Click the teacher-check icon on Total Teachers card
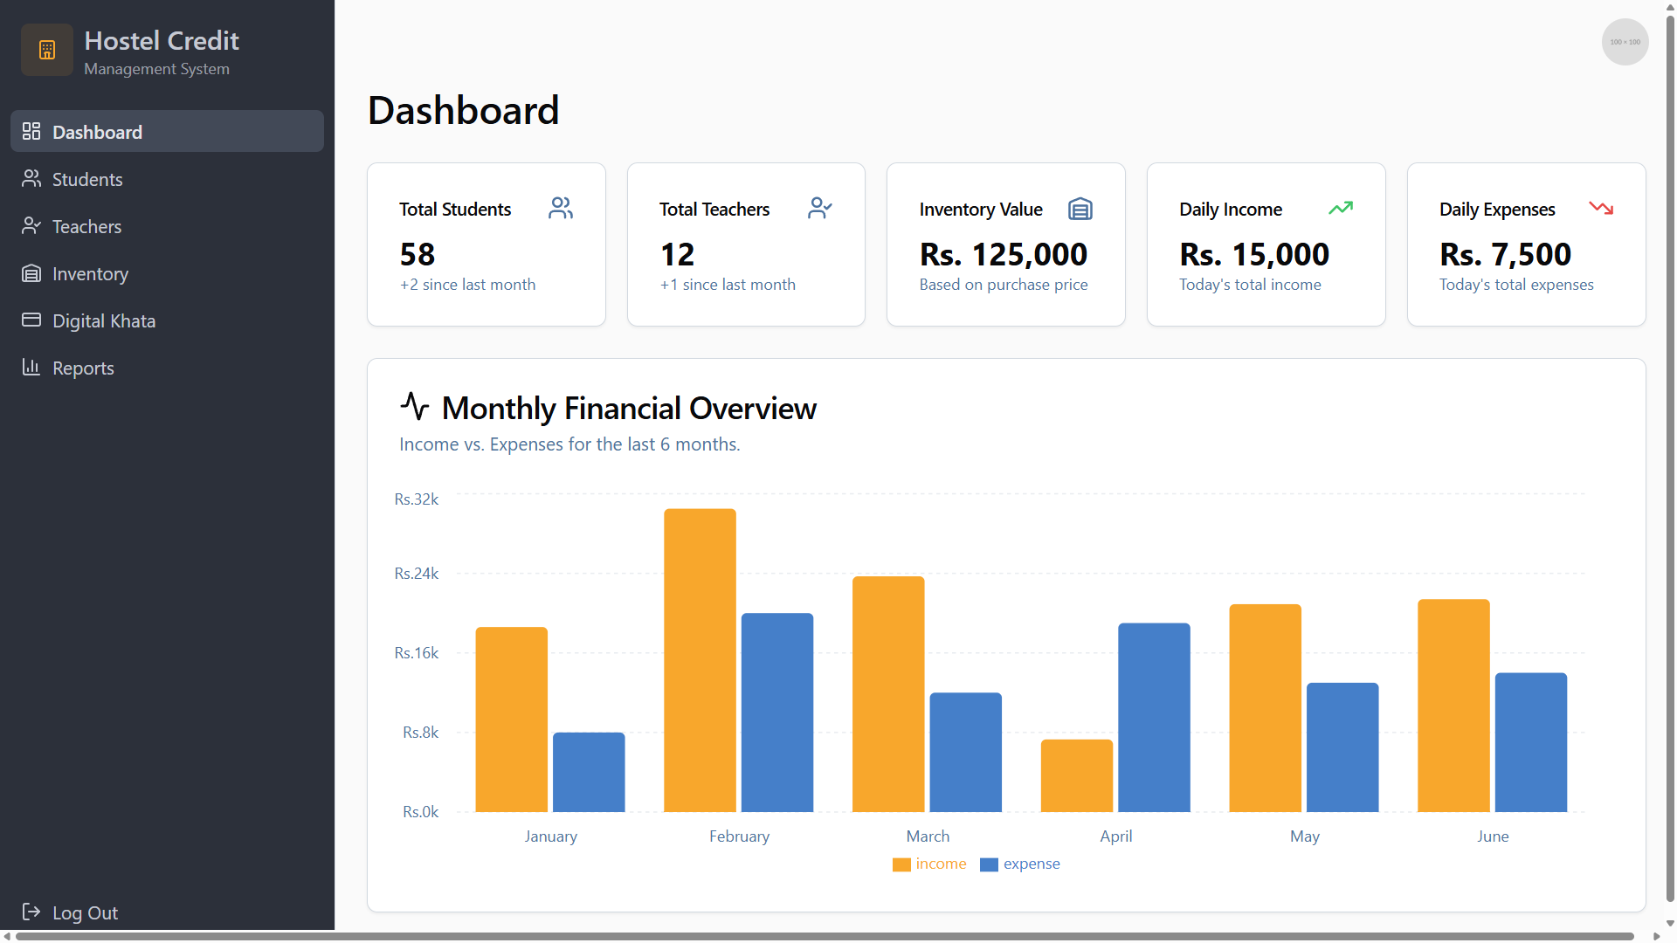The height and width of the screenshot is (943, 1677). [819, 208]
